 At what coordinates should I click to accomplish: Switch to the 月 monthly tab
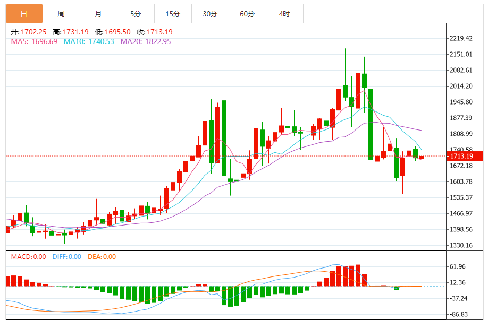(98, 14)
